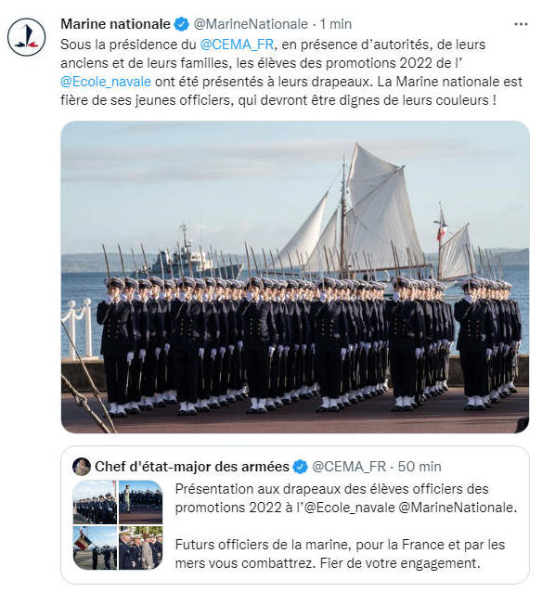Open the three-dot more options menu
Screen dimensions: 542x592
(521, 24)
